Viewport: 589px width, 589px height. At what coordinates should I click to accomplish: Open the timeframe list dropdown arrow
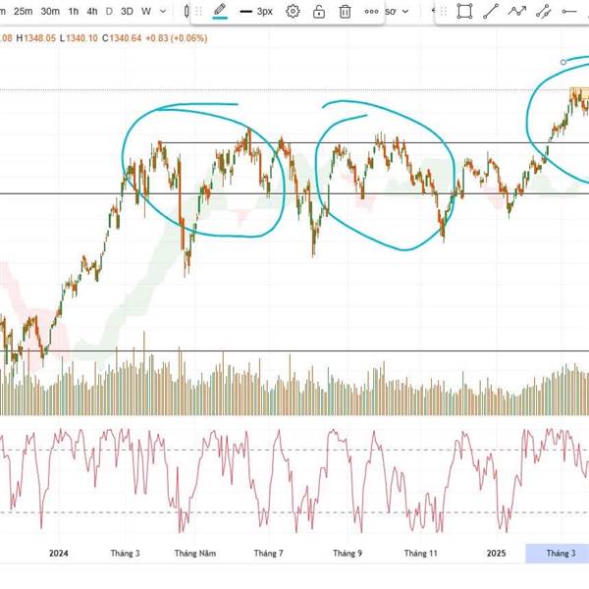click(163, 12)
